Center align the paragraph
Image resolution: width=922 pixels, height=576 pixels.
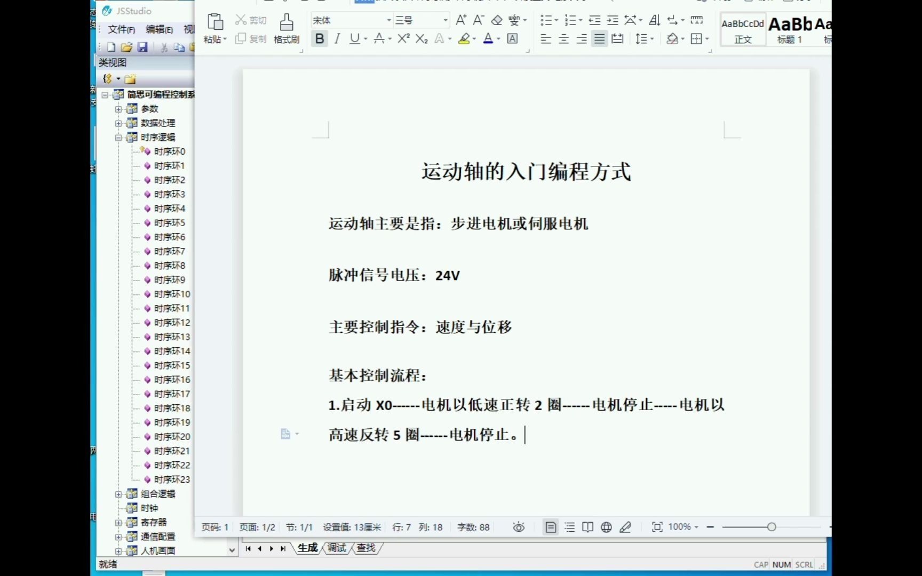click(563, 38)
